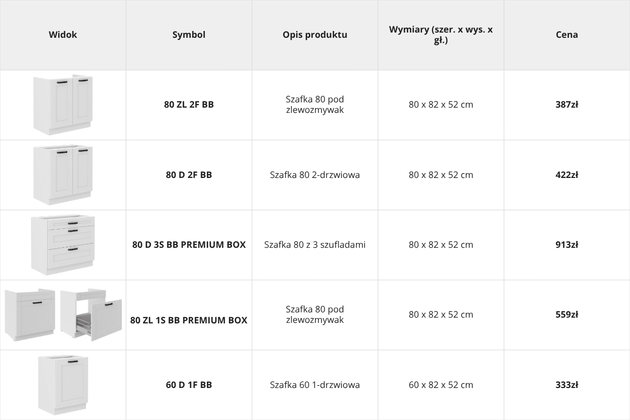The image size is (630, 420).
Task: Open the 60 D 1F BB cabinet thumbnail
Action: point(63,385)
